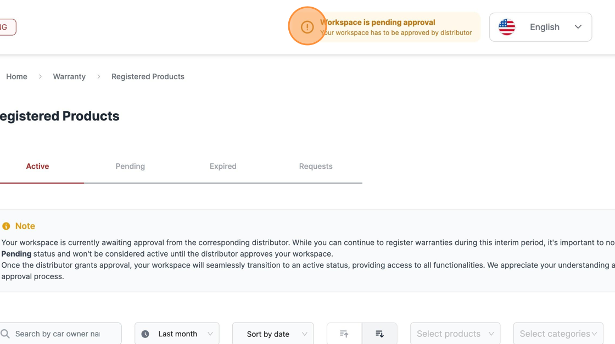Switch to the Pending tab
This screenshot has width=615, height=344.
pos(130,166)
